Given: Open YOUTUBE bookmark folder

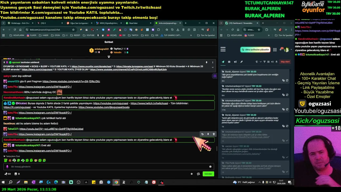Looking at the screenshot, I should pyautogui.click(x=88, y=35).
